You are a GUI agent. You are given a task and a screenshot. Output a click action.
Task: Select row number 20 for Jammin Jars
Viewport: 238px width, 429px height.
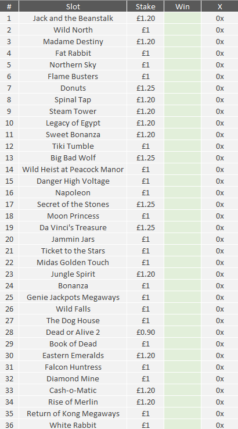point(9,239)
